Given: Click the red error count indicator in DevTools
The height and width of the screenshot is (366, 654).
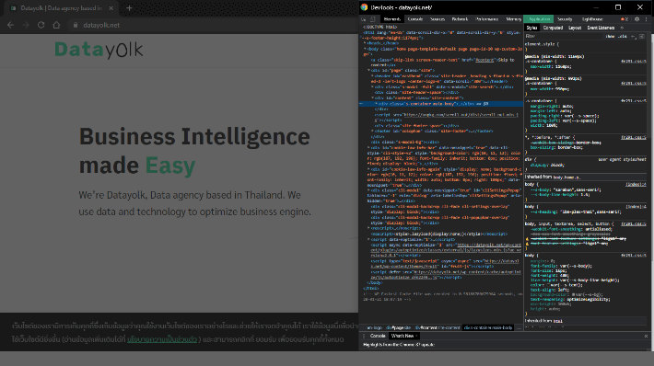Looking at the screenshot, I should click(x=625, y=19).
